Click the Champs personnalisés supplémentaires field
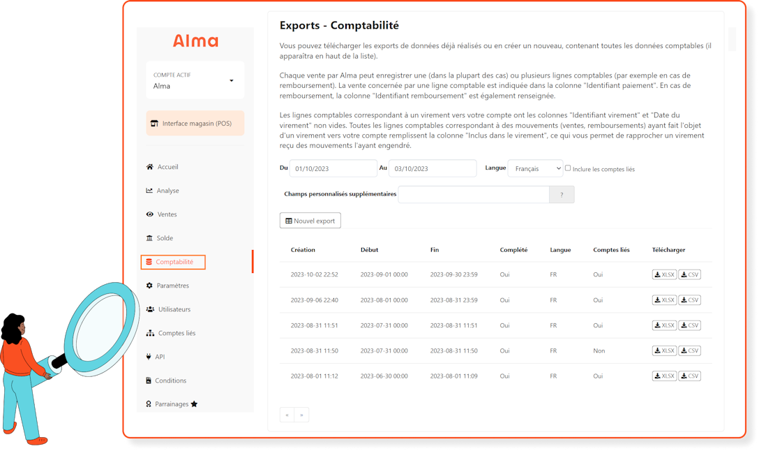The width and height of the screenshot is (759, 451). pos(474,194)
